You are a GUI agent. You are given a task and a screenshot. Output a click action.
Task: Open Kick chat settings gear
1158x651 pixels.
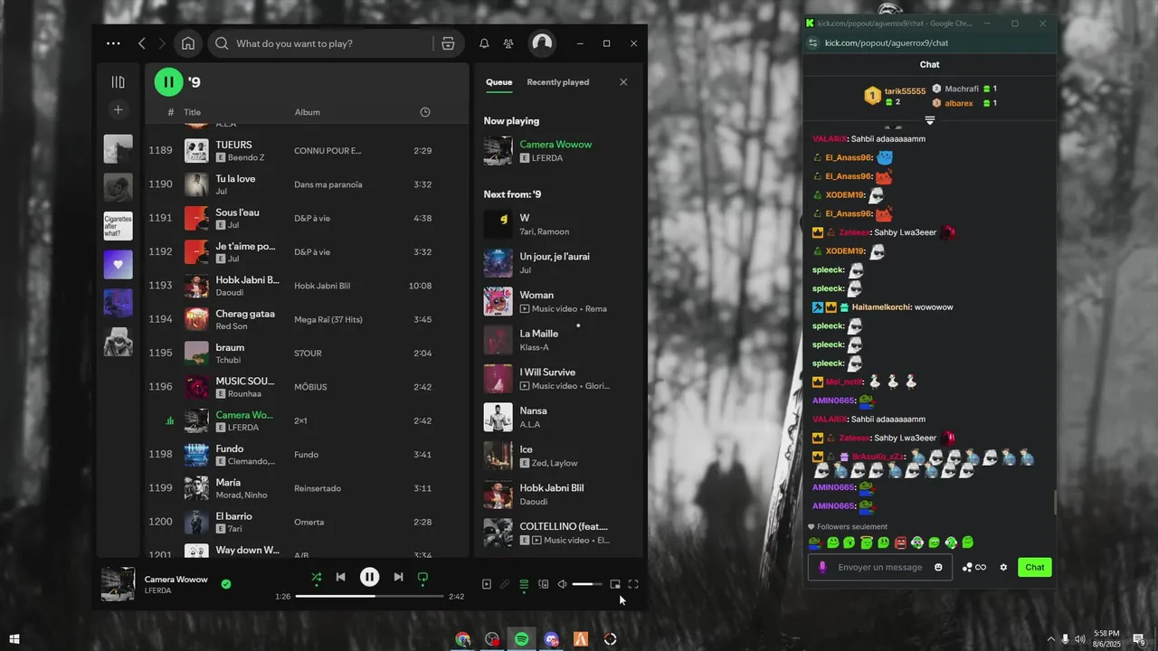tap(1003, 567)
